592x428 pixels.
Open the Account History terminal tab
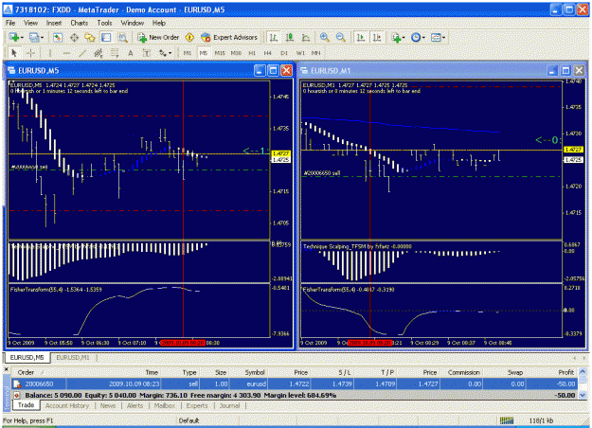tap(67, 405)
